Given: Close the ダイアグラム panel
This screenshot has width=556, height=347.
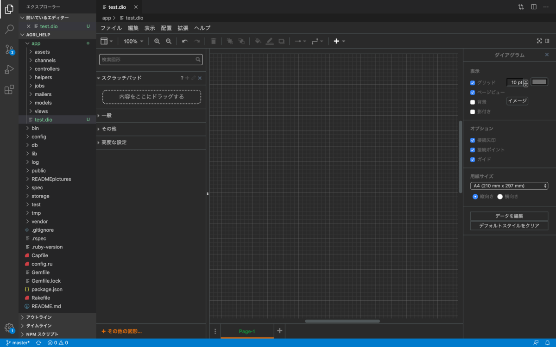Looking at the screenshot, I should click(x=547, y=55).
